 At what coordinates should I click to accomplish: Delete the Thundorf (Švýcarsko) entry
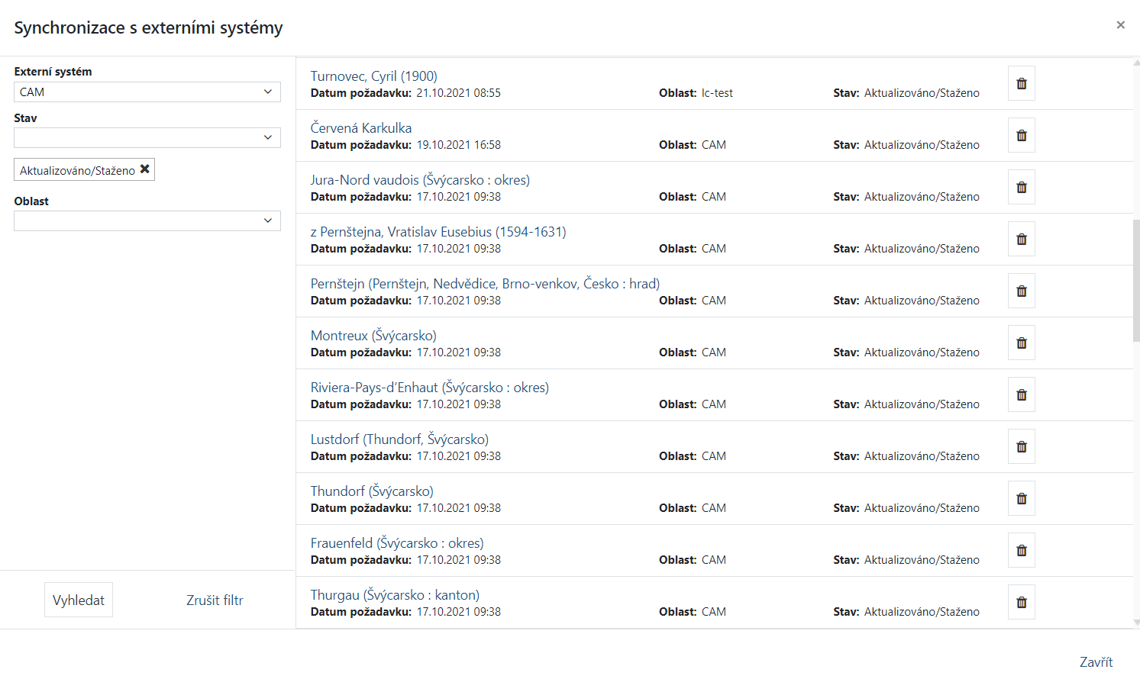(x=1021, y=499)
